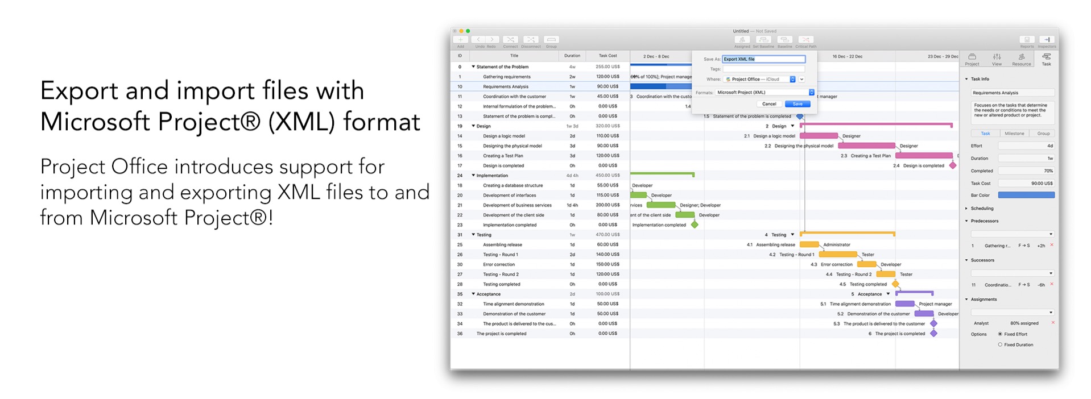Click the Connect tasks toolbar icon
This screenshot has width=1091, height=399.
tap(510, 40)
